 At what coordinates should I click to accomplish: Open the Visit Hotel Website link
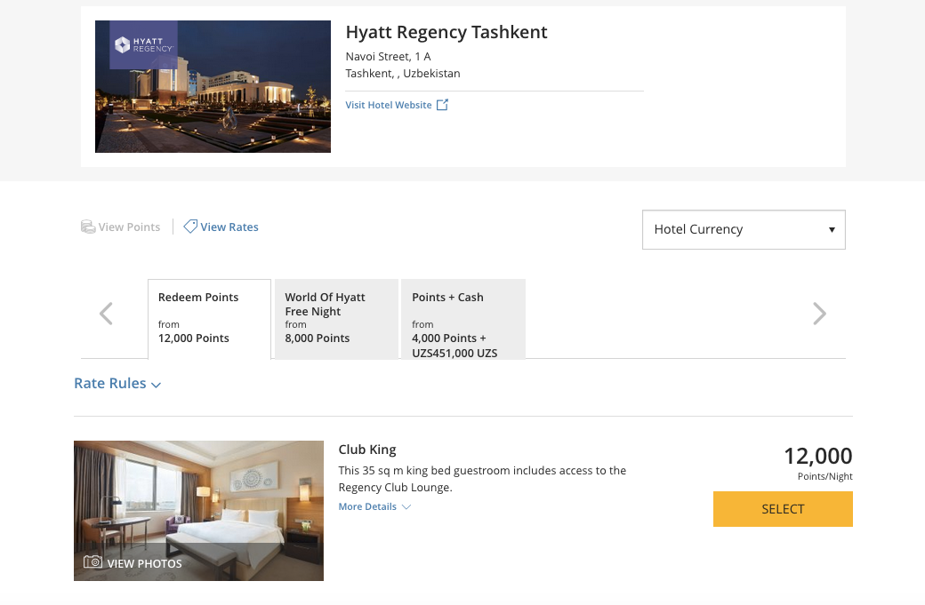(389, 105)
